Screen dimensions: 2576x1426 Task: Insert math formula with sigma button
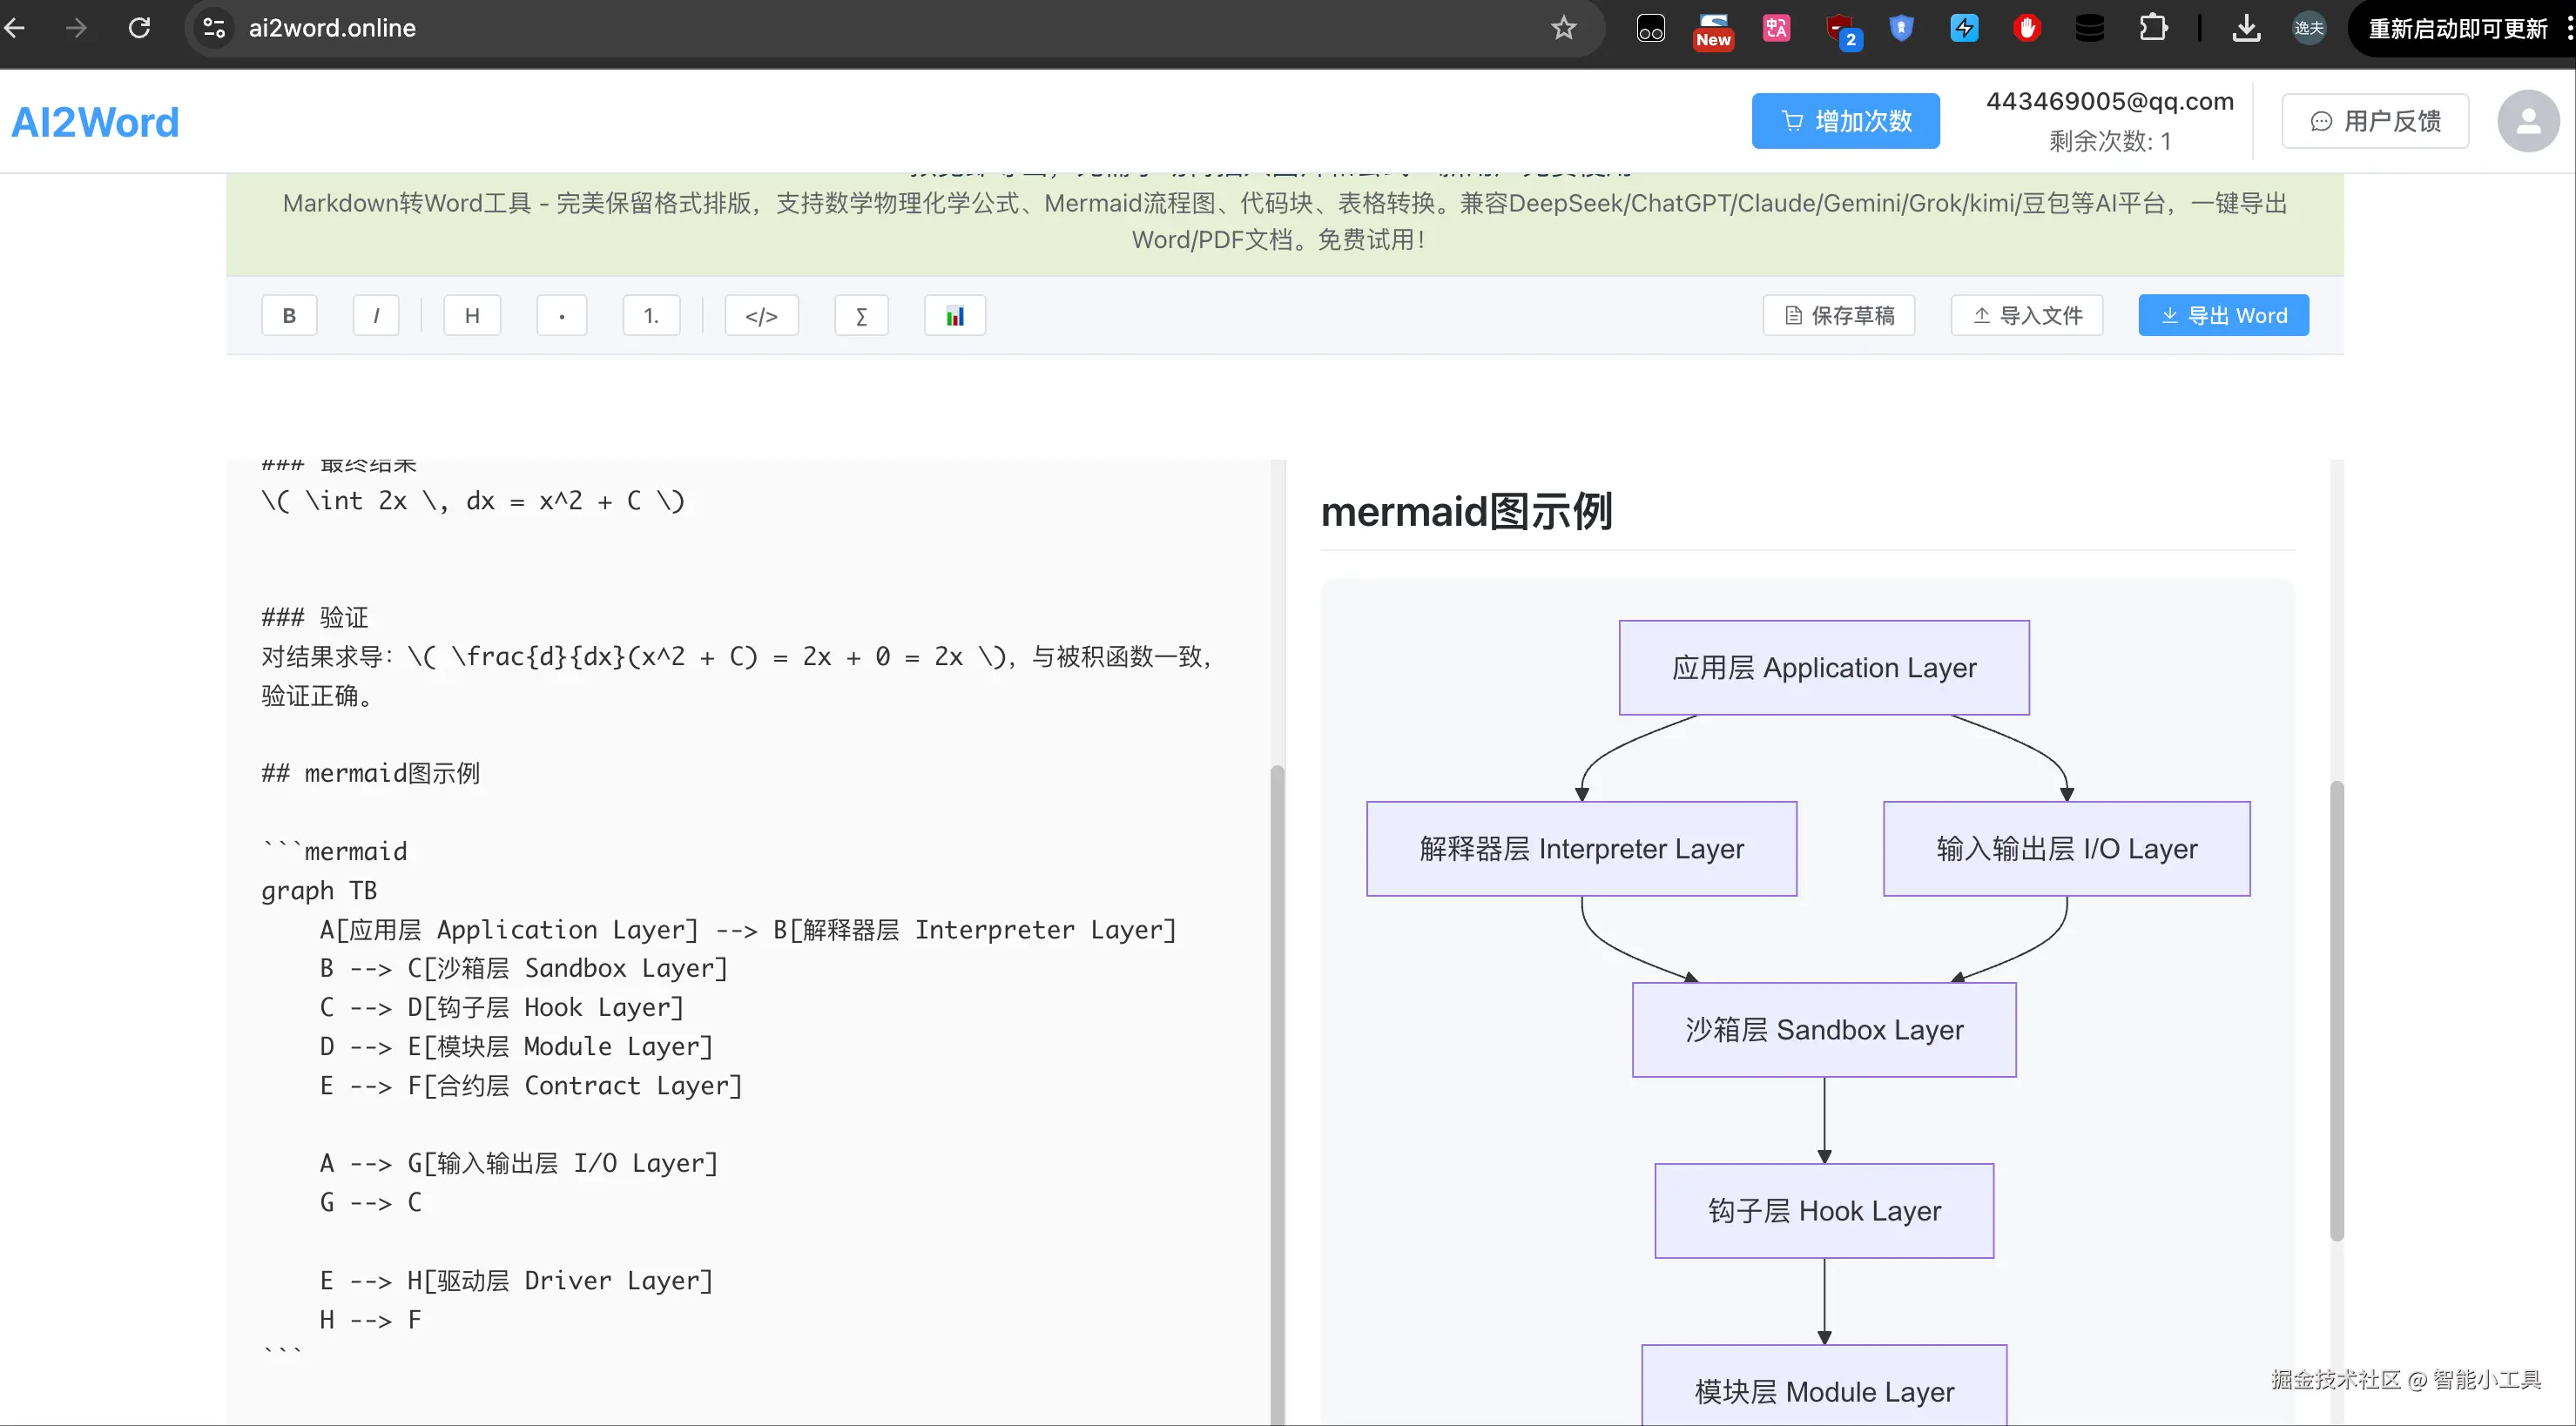(861, 316)
